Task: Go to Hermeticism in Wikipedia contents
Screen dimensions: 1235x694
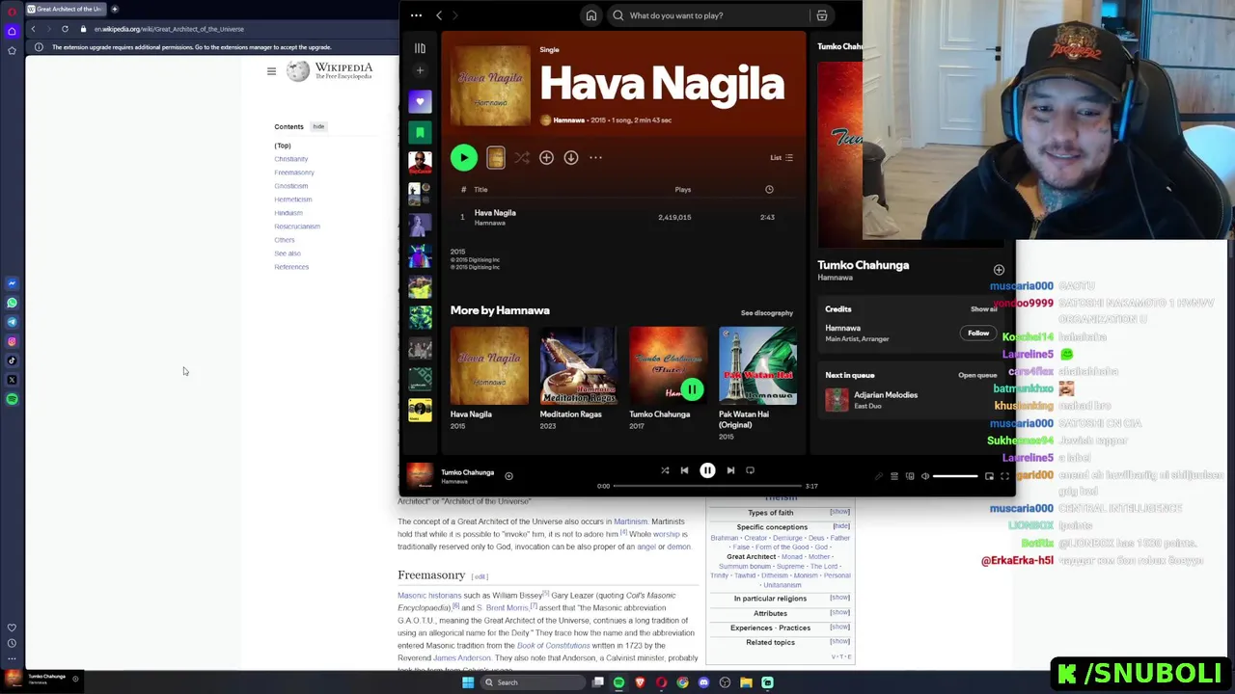Action: point(292,200)
